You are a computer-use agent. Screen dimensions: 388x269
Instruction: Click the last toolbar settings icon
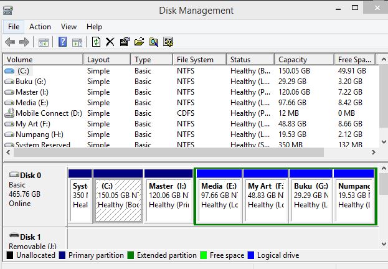click(168, 42)
